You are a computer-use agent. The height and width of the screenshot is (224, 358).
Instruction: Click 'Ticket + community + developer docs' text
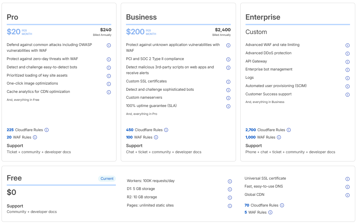pyautogui.click(x=39, y=152)
